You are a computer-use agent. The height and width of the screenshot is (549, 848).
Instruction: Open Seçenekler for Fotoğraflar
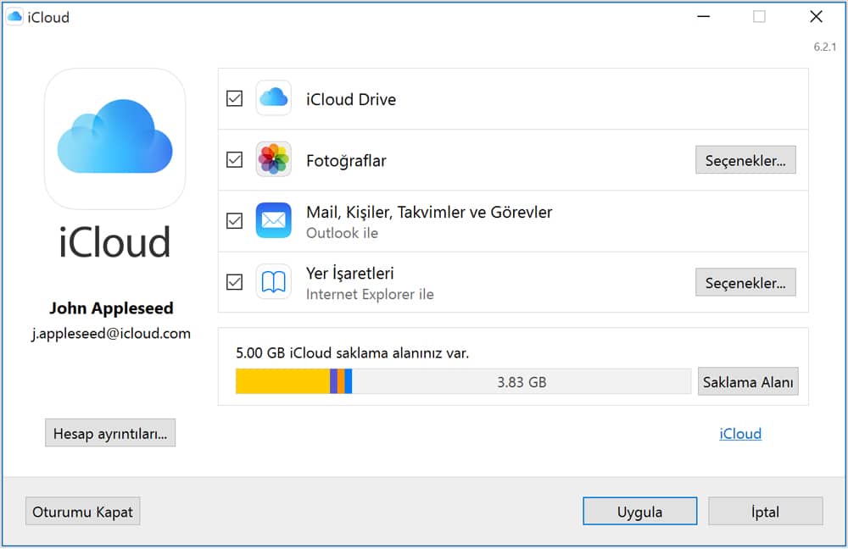click(x=745, y=159)
